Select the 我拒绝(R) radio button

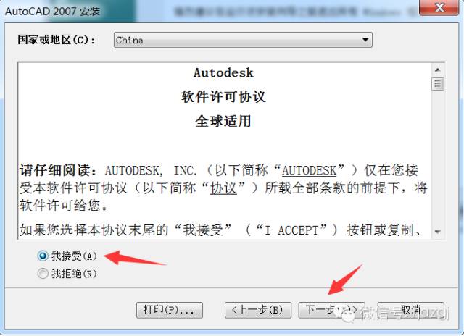coord(43,273)
